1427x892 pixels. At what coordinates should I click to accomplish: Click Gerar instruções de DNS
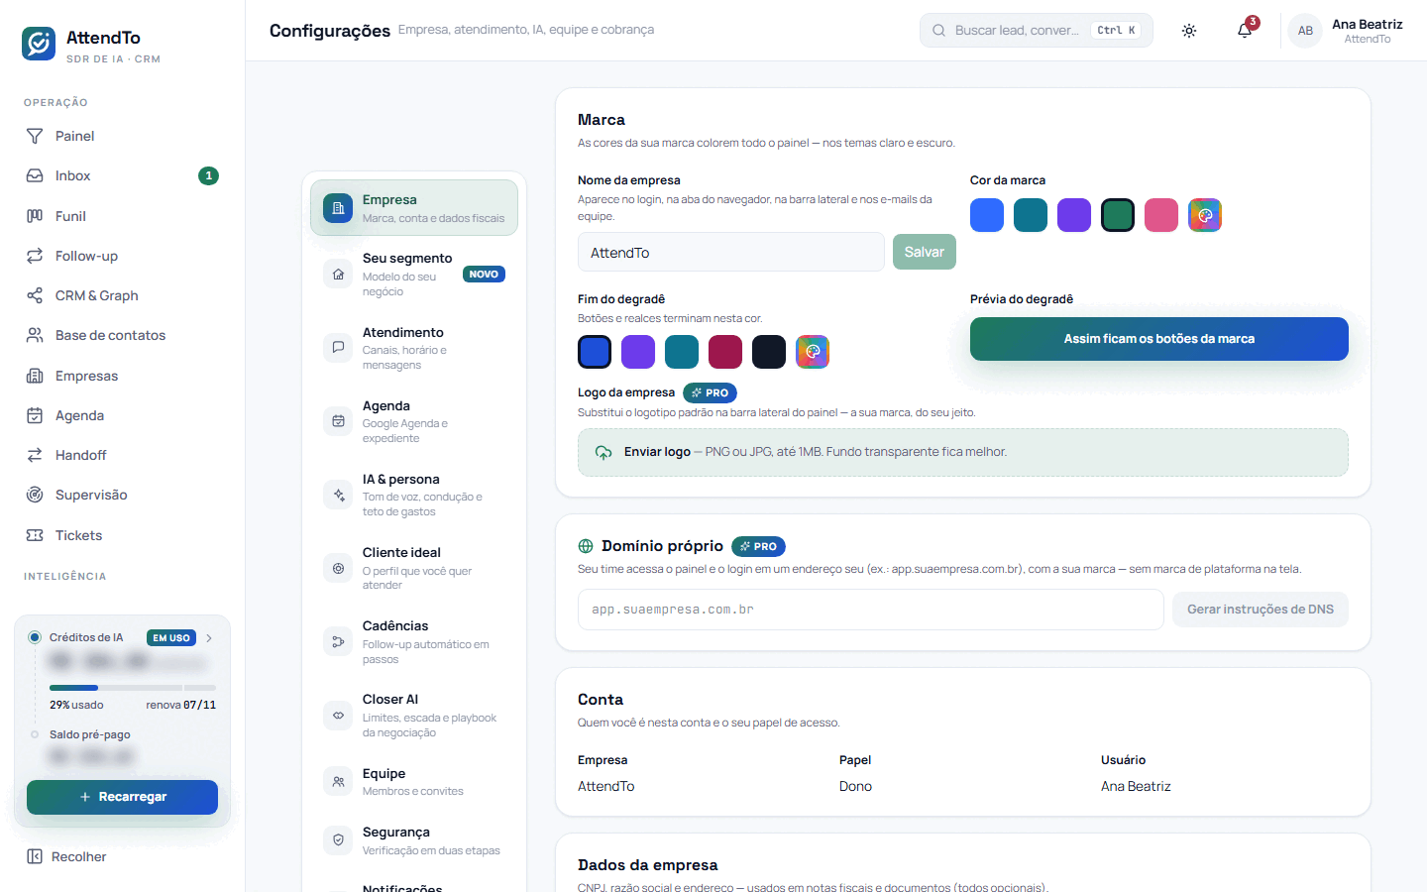point(1261,610)
